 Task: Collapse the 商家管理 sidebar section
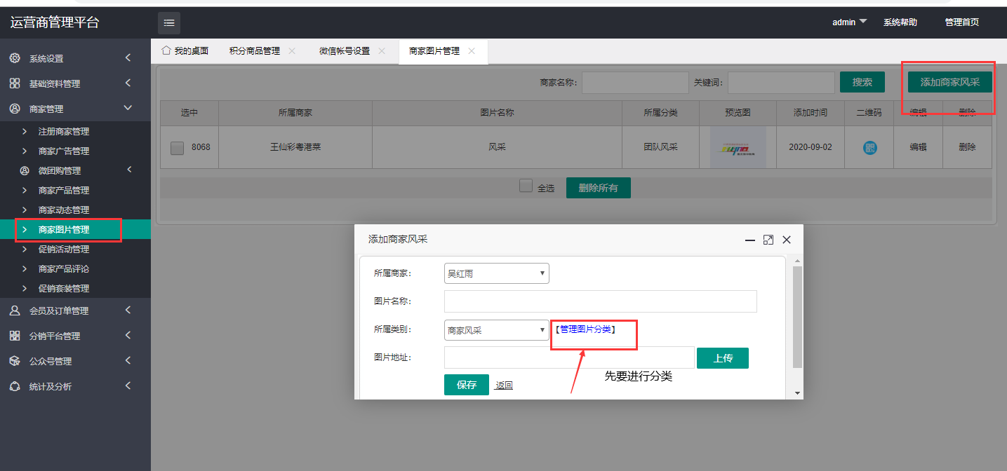coord(128,108)
